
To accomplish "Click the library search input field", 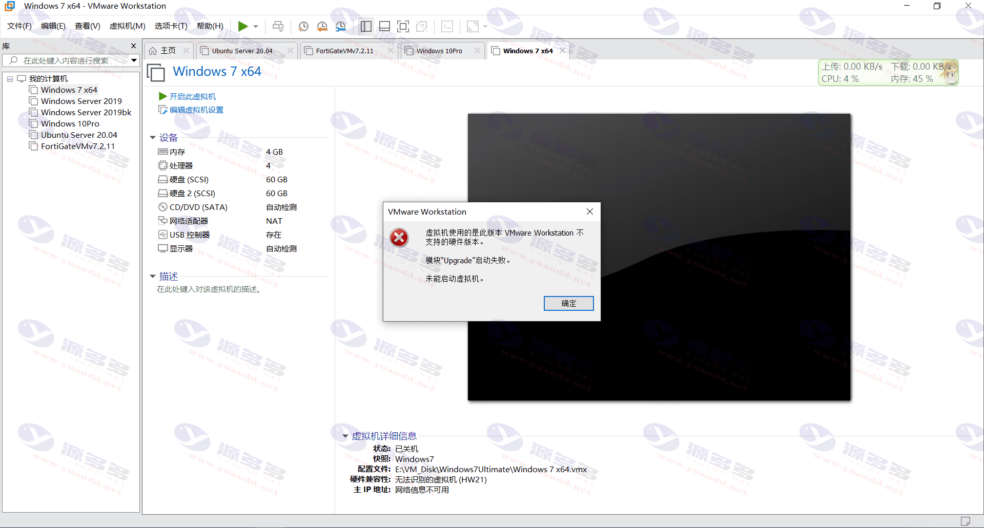I will pyautogui.click(x=67, y=60).
